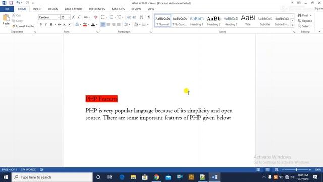Select the Copy command

[17, 21]
